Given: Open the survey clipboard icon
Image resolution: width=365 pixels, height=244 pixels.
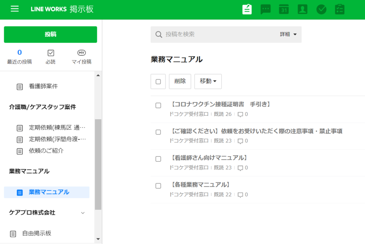Looking at the screenshot, I should 340,9.
